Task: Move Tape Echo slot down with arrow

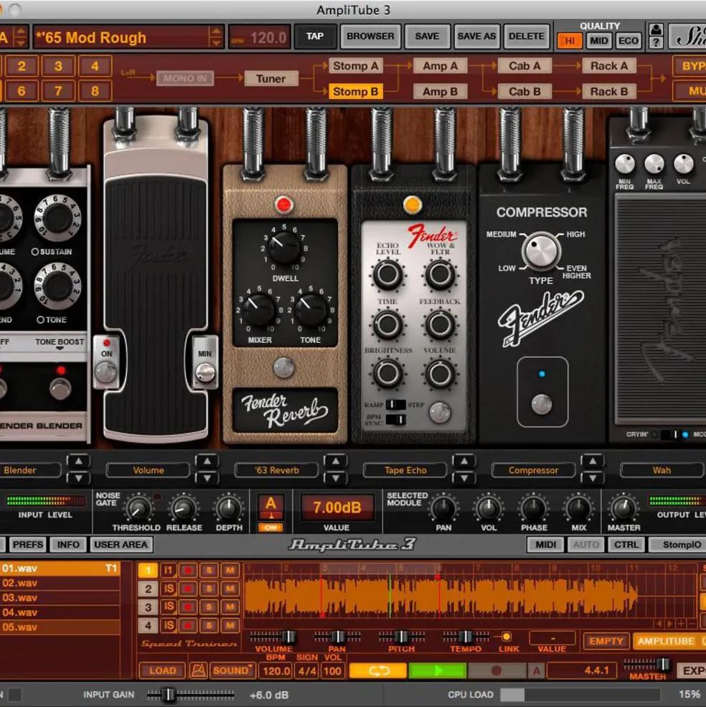Action: click(464, 479)
